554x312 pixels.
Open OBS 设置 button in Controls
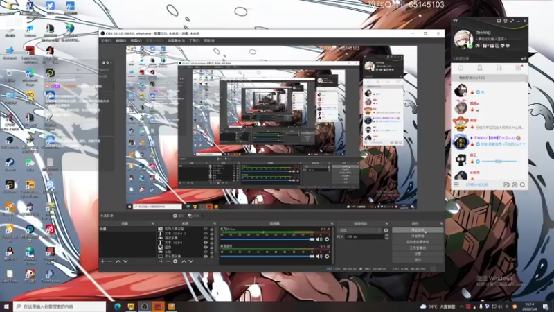coord(418,254)
